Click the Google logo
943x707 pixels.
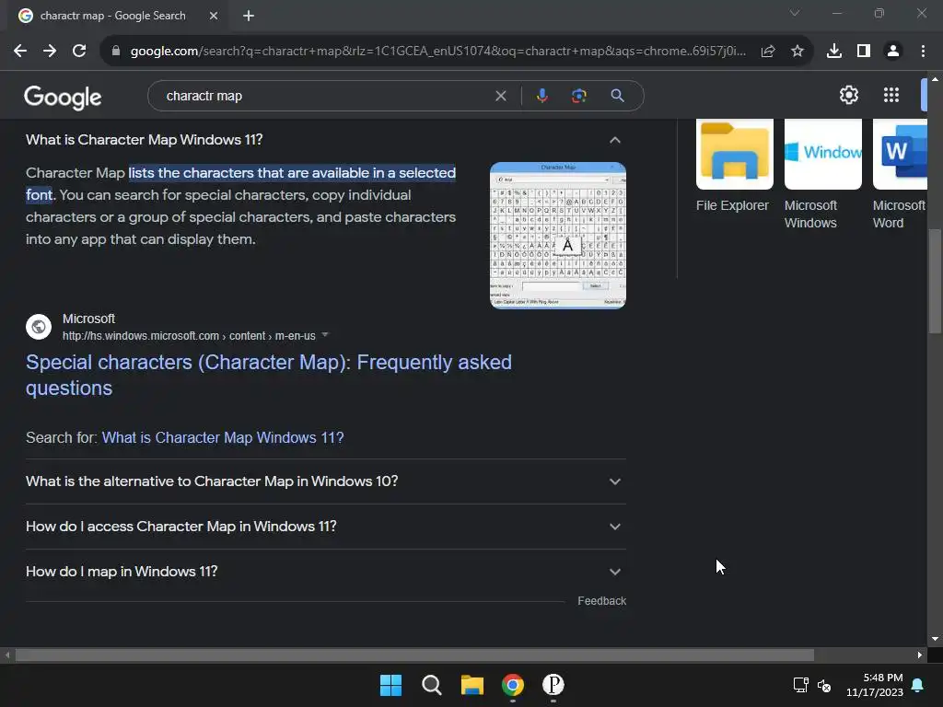click(x=63, y=97)
